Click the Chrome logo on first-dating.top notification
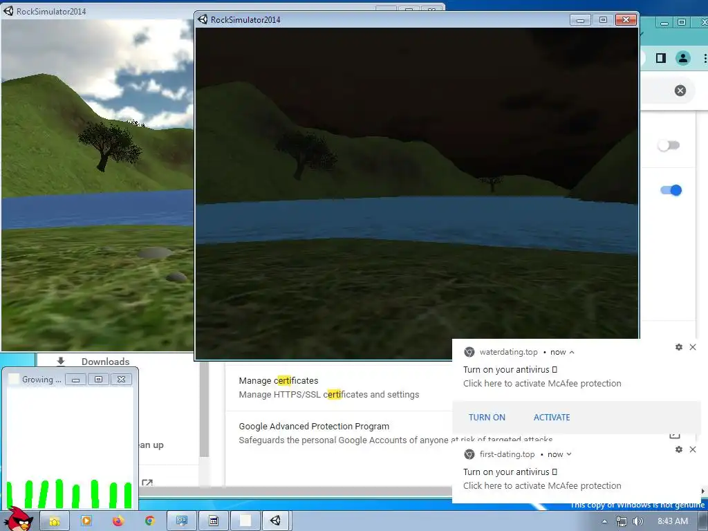This screenshot has width=708, height=531. coord(469,454)
